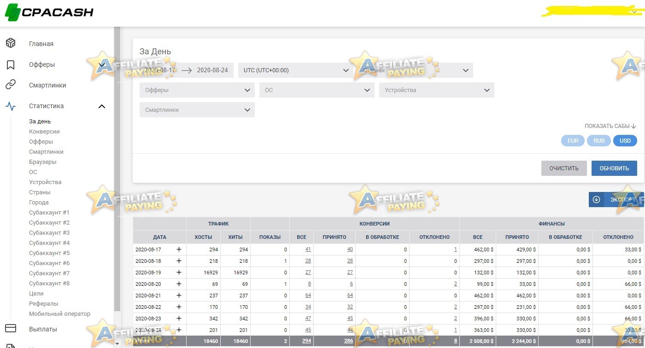Click the chain link icon for Смартлинки
This screenshot has width=645, height=348.
(11, 85)
